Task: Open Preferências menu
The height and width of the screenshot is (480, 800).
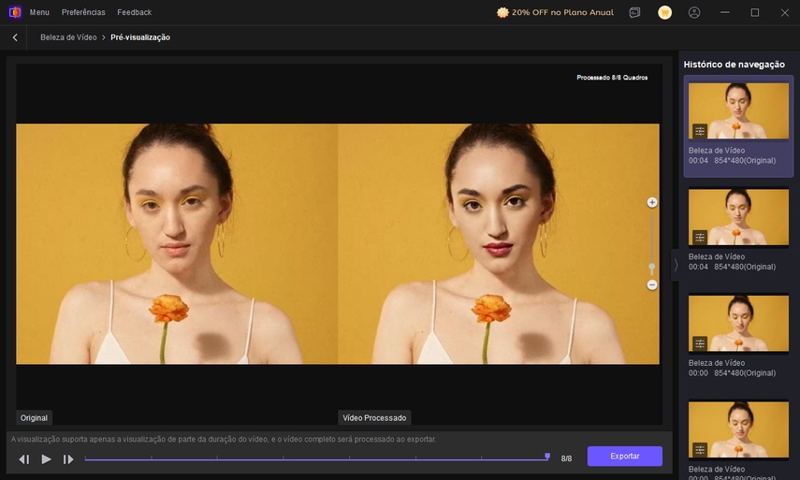Action: (83, 12)
